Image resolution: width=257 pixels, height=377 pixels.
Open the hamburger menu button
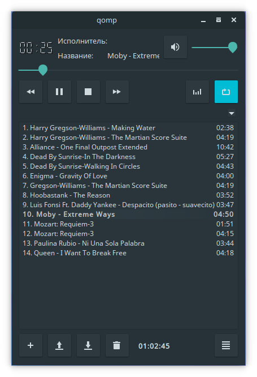tap(226, 345)
